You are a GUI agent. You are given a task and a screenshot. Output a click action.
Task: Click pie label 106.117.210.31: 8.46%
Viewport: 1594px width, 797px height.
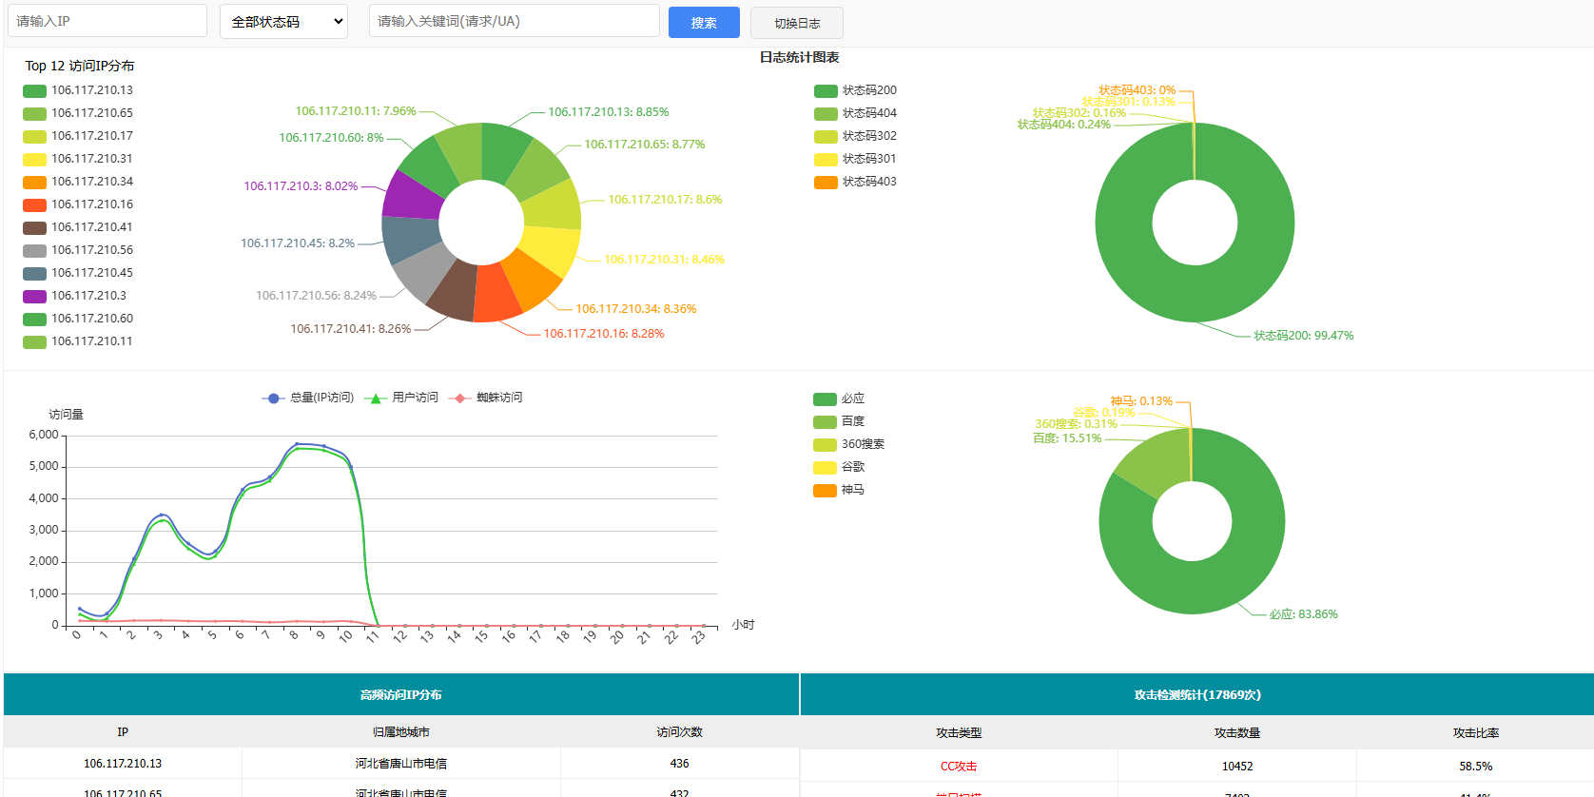pos(664,260)
